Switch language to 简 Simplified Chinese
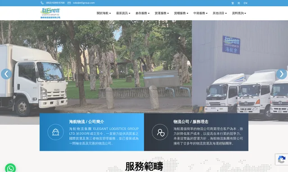 pyautogui.click(x=238, y=3)
